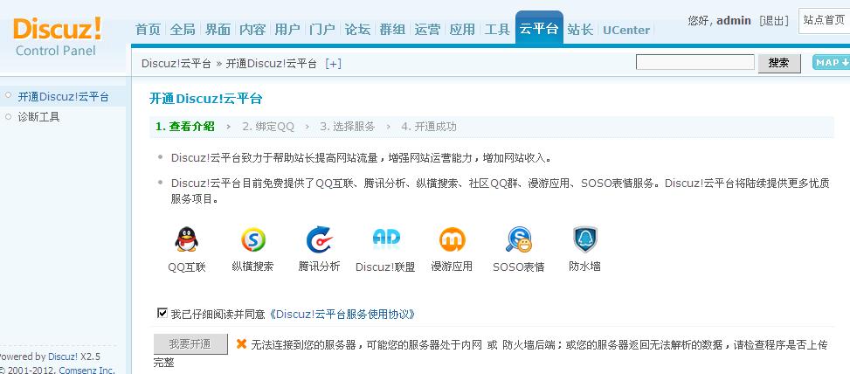Open the Discuz!云平台服务使用协议 link
The width and height of the screenshot is (850, 374).
(x=342, y=314)
